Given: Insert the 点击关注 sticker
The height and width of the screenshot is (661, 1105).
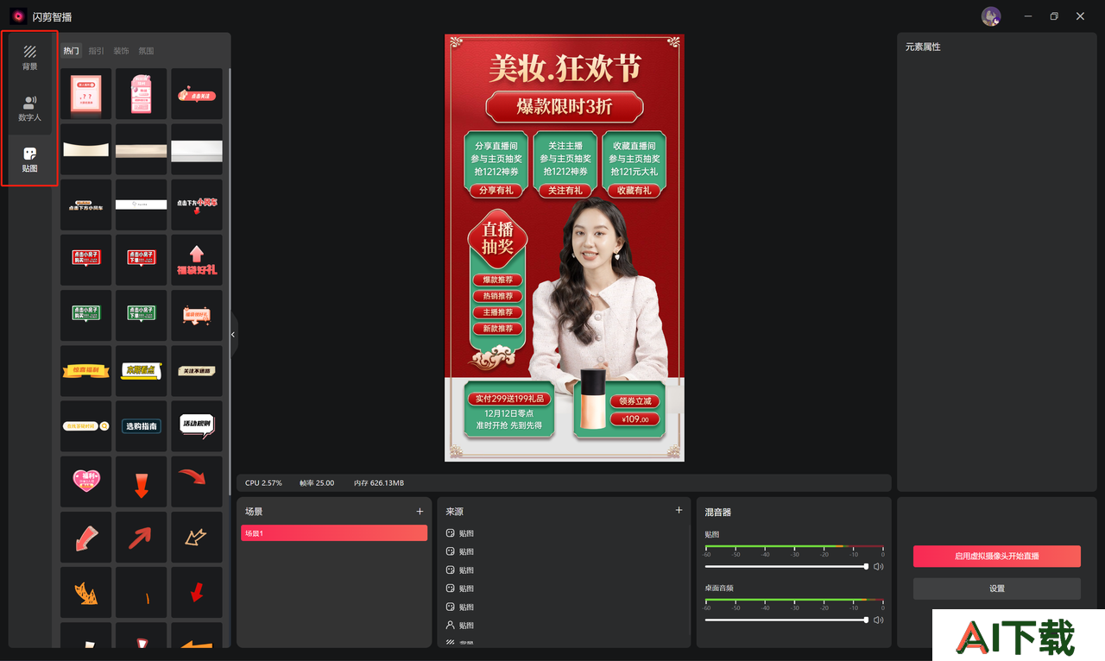Looking at the screenshot, I should 197,94.
